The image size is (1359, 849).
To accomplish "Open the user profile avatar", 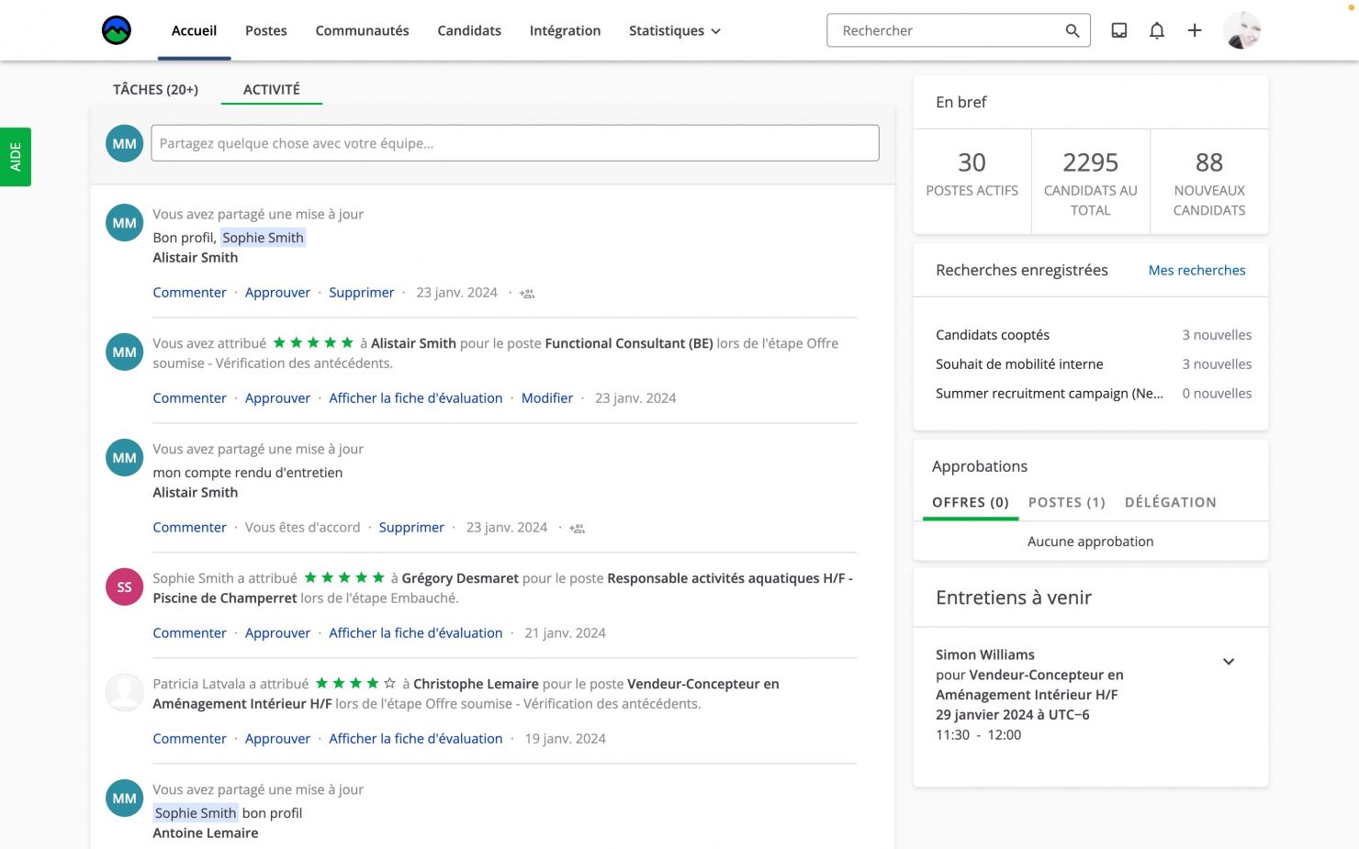I will point(1241,30).
